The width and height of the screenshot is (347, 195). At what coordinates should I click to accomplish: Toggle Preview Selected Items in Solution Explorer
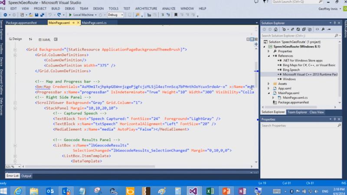coord(329,29)
